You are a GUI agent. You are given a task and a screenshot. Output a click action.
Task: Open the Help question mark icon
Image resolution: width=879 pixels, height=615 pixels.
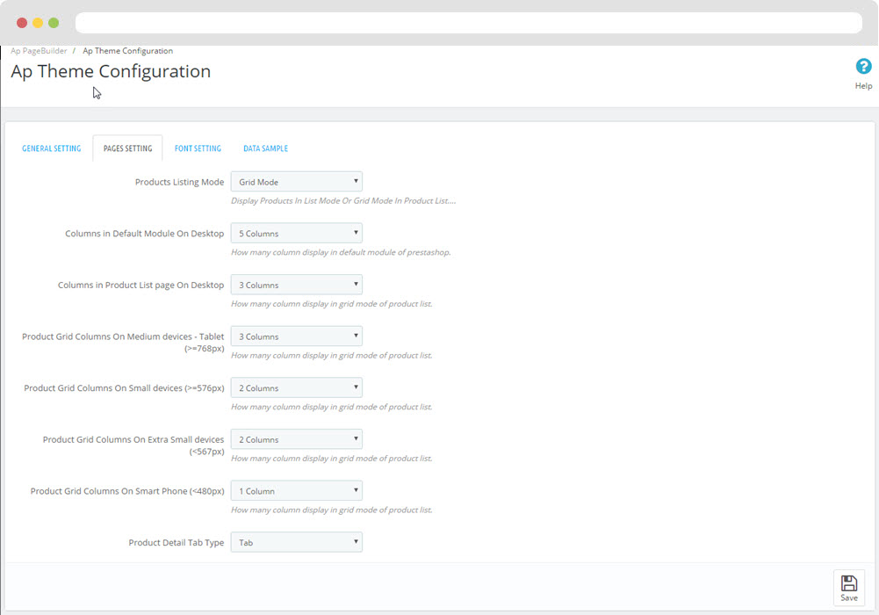863,68
